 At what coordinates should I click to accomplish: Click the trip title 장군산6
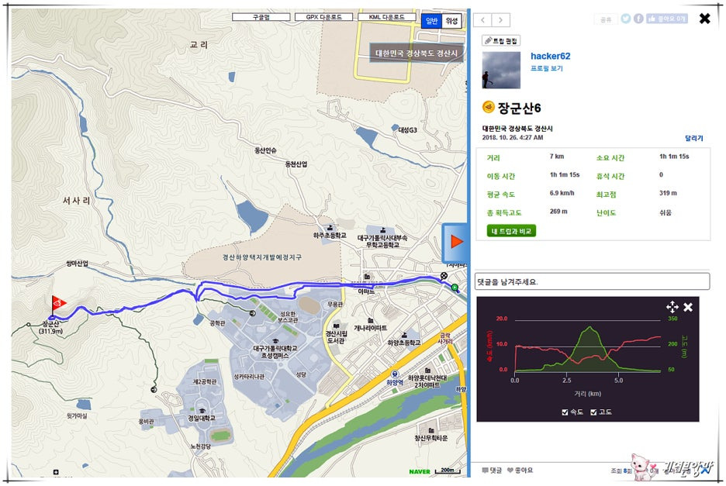tap(519, 108)
